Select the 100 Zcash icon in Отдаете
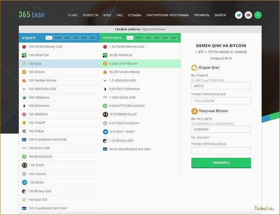Viewport: 280px width, 215px height. coord(24,165)
